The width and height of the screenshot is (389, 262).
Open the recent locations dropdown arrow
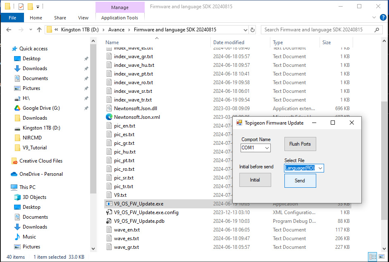click(31, 30)
